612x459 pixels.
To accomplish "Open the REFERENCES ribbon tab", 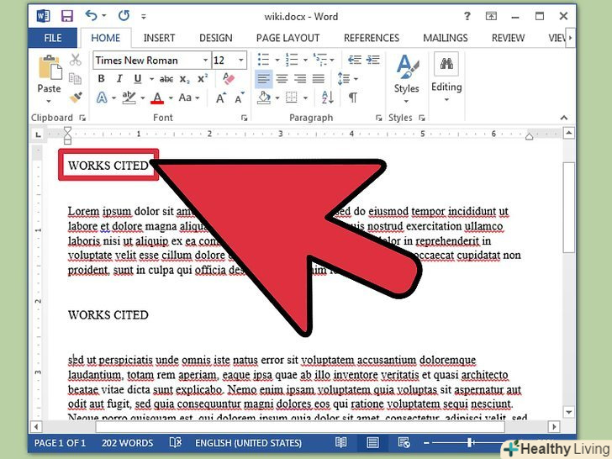I will (x=371, y=38).
